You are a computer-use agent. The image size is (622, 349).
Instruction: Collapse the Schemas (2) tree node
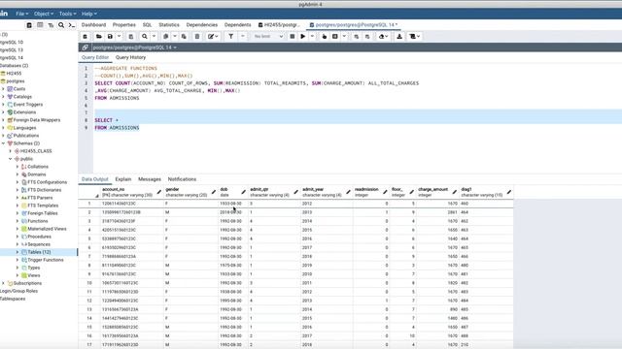(4, 143)
